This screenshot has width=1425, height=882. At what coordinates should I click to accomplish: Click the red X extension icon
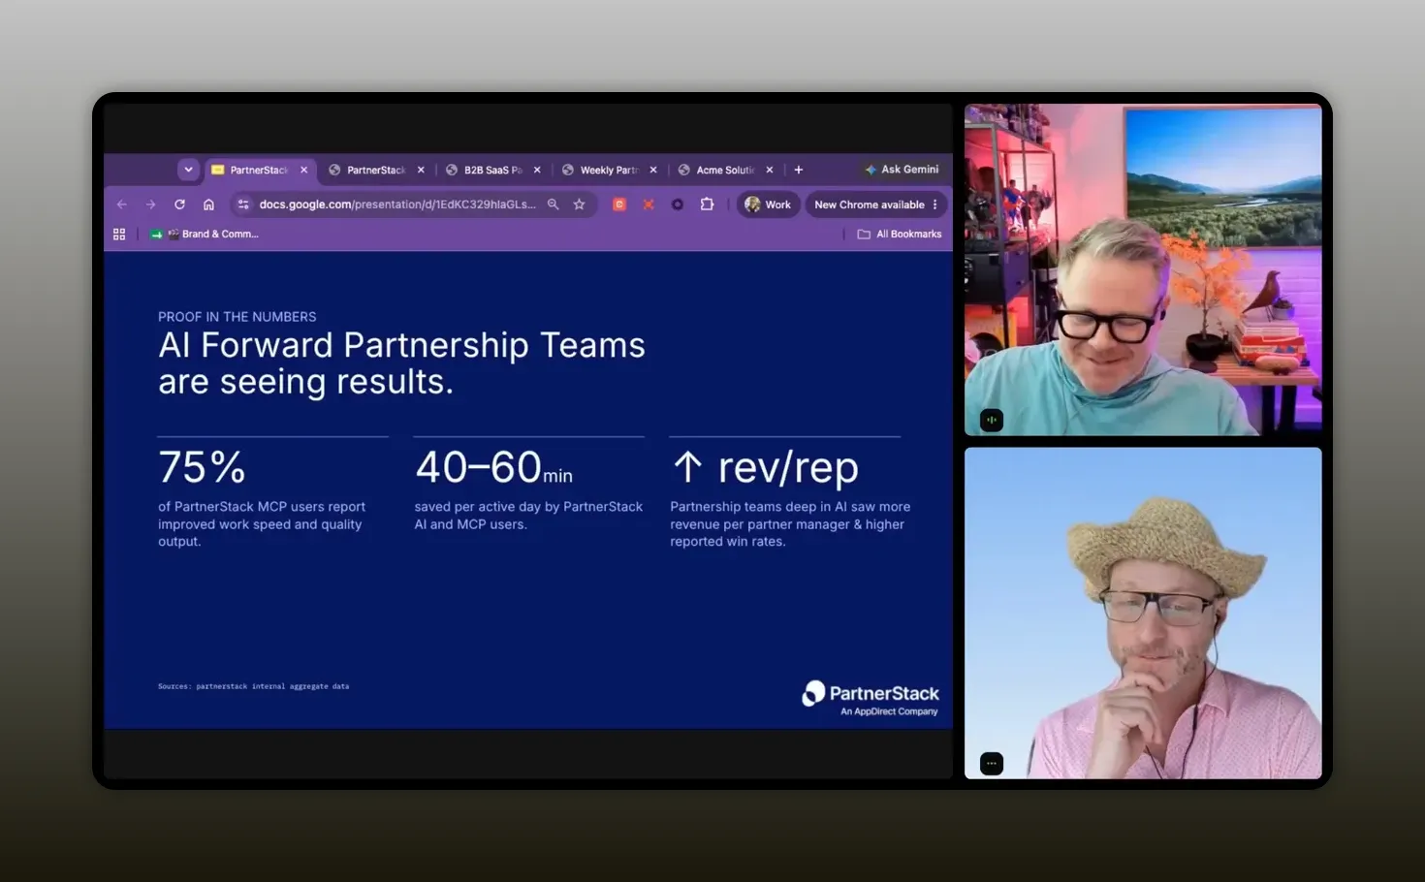tap(649, 205)
